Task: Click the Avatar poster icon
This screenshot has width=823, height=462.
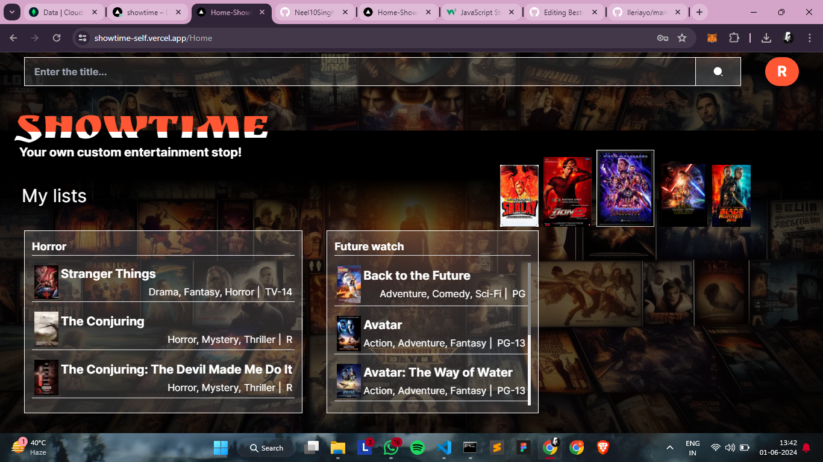Action: pyautogui.click(x=349, y=333)
